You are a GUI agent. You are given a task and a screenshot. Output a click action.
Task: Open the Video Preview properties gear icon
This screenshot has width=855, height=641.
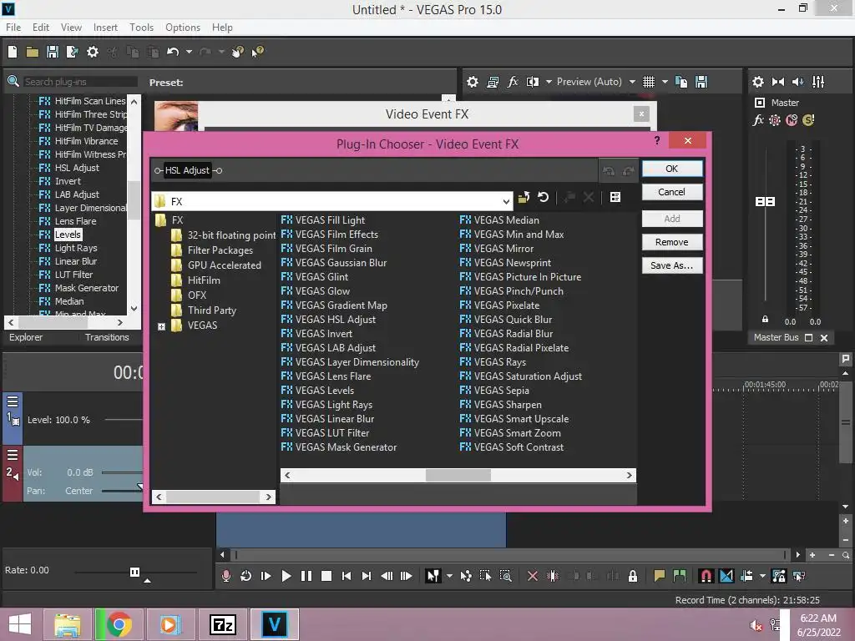coord(473,82)
